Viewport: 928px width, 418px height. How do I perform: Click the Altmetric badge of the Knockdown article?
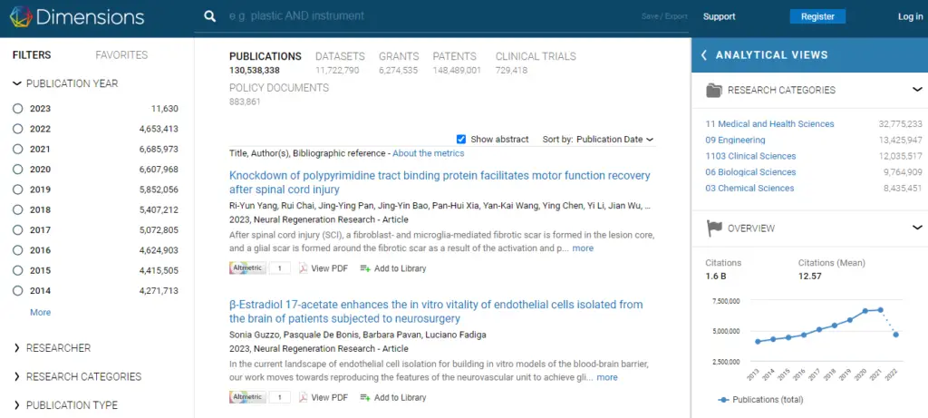(x=247, y=268)
